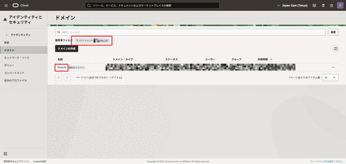This screenshot has height=164, width=346.
Task: Click the グループ column header
Action: 236,59
